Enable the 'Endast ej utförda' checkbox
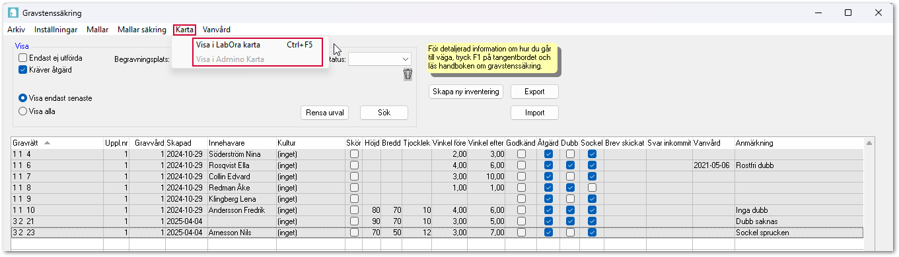The height and width of the screenshot is (257, 899). [x=22, y=58]
